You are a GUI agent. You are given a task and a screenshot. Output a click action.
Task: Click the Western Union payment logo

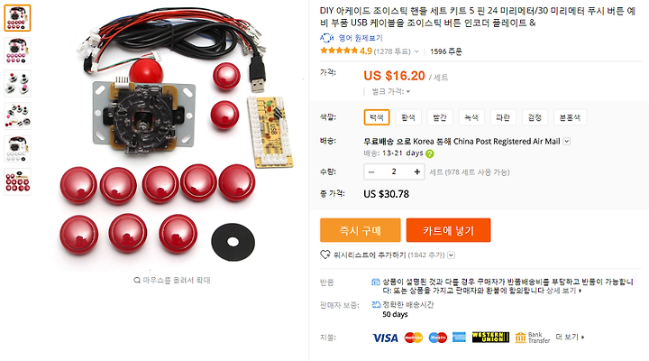point(490,338)
